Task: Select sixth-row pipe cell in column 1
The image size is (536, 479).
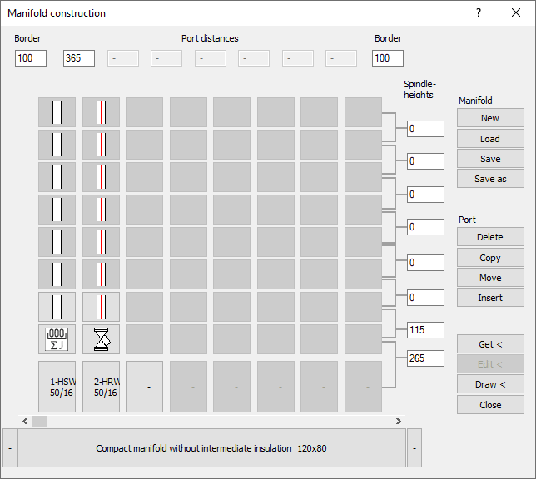Action: [x=57, y=274]
